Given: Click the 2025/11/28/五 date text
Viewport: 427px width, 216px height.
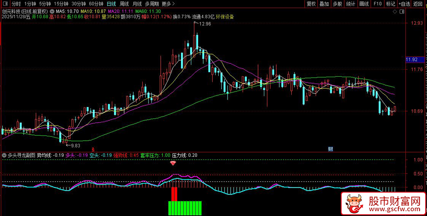Looking at the screenshot, I should click(x=16, y=17).
